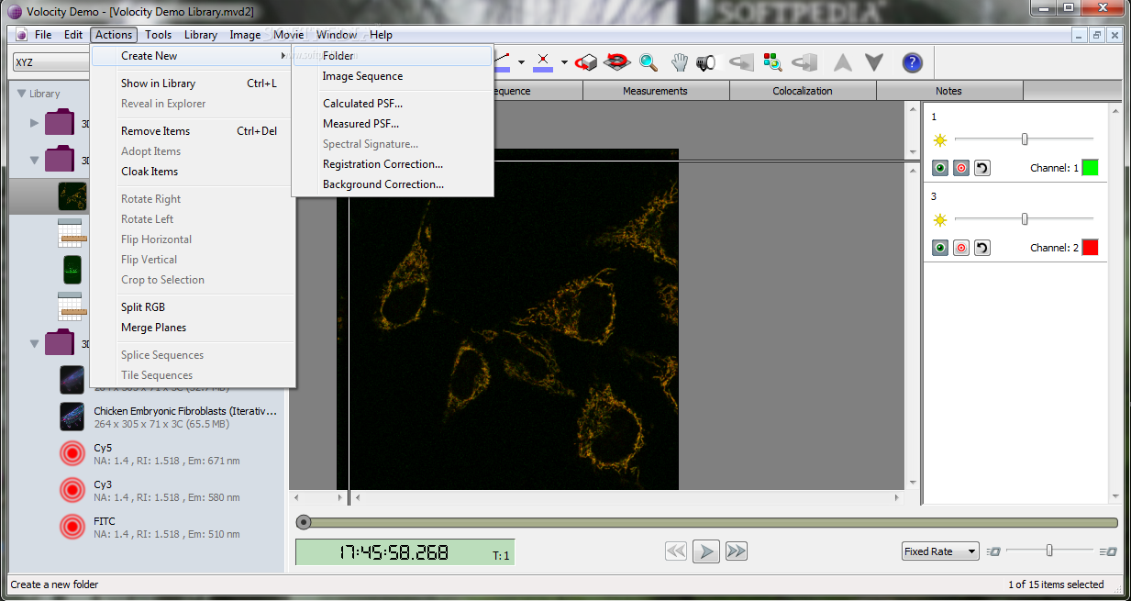
Task: Collapse the third purple folder
Action: (x=35, y=344)
